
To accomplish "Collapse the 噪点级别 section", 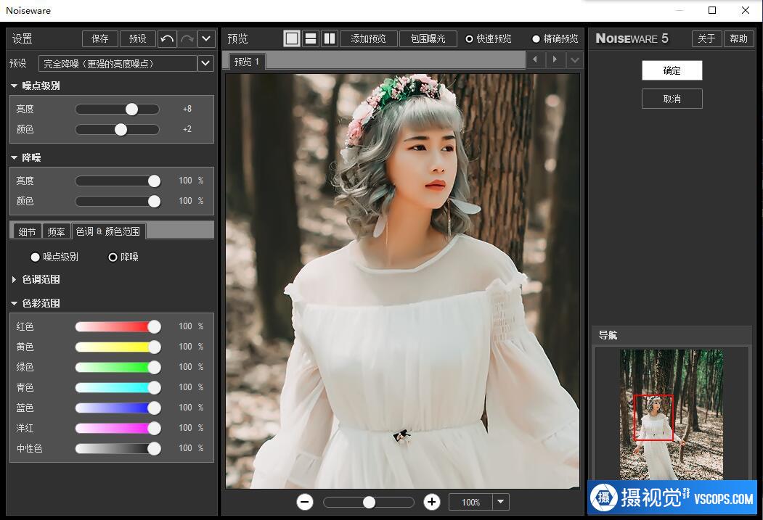I will (14, 86).
